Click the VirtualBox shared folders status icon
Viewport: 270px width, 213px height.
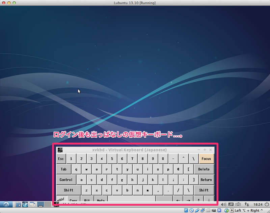coord(208,210)
